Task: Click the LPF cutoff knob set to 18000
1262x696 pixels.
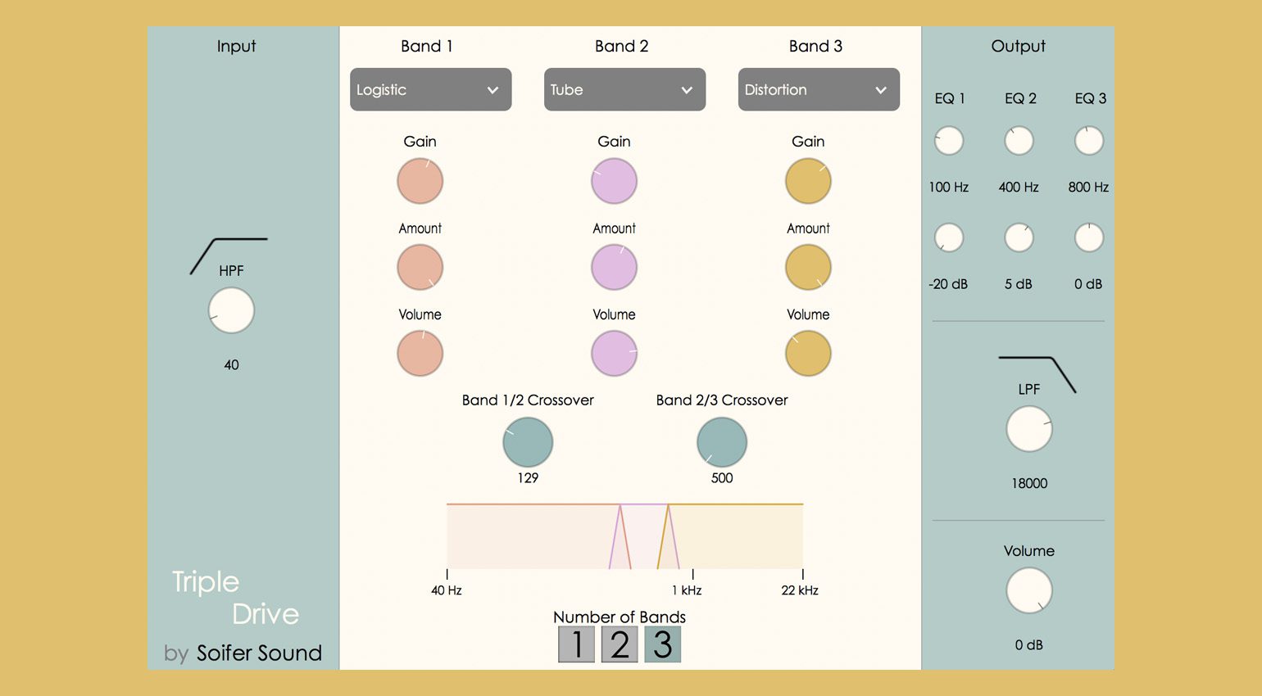Action: pyautogui.click(x=1029, y=429)
